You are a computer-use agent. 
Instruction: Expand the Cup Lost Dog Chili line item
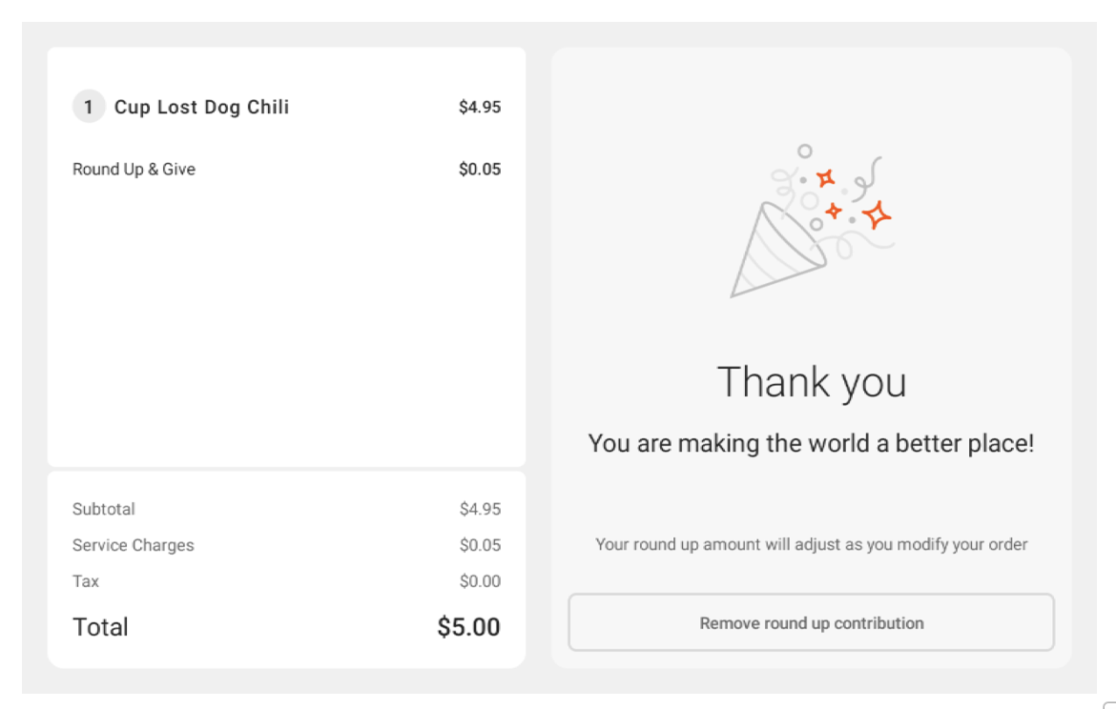click(286, 107)
